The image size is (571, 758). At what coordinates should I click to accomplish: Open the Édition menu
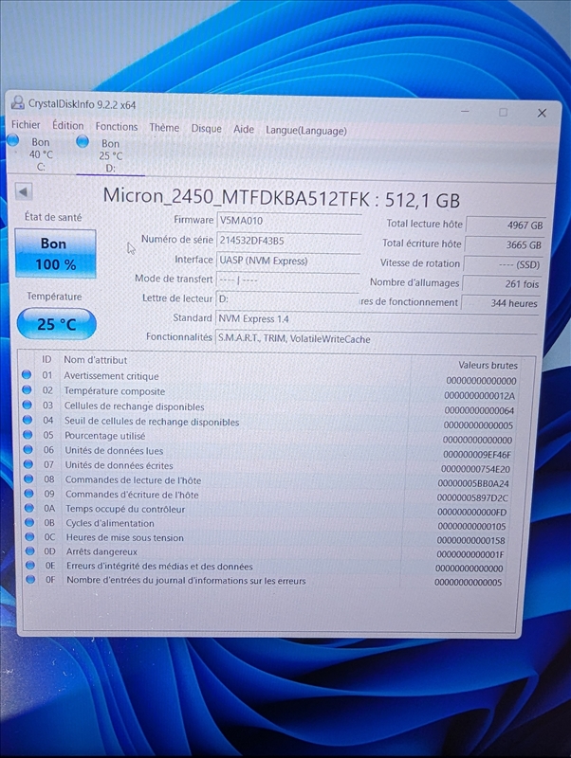(x=67, y=126)
